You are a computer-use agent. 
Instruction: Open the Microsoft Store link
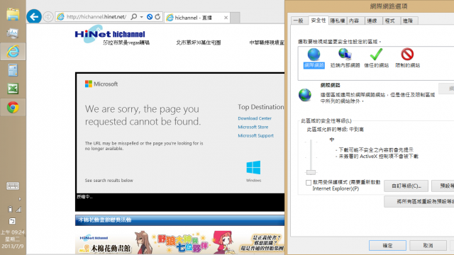(x=253, y=127)
